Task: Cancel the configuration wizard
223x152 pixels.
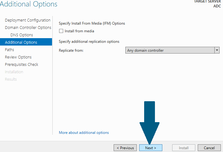Action: pos(209,148)
